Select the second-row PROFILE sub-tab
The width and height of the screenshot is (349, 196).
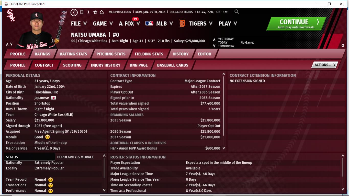(x=18, y=65)
